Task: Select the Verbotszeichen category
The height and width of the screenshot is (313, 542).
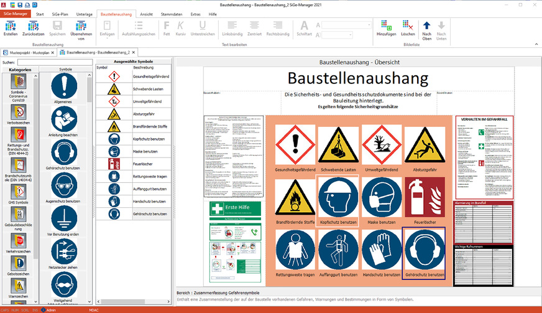Action: (18, 115)
